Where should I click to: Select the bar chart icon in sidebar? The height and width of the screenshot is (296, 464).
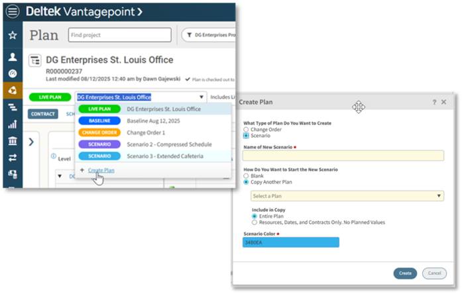tap(13, 124)
